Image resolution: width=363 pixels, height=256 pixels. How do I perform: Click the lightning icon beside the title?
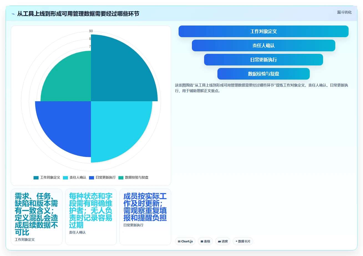[x=13, y=14]
